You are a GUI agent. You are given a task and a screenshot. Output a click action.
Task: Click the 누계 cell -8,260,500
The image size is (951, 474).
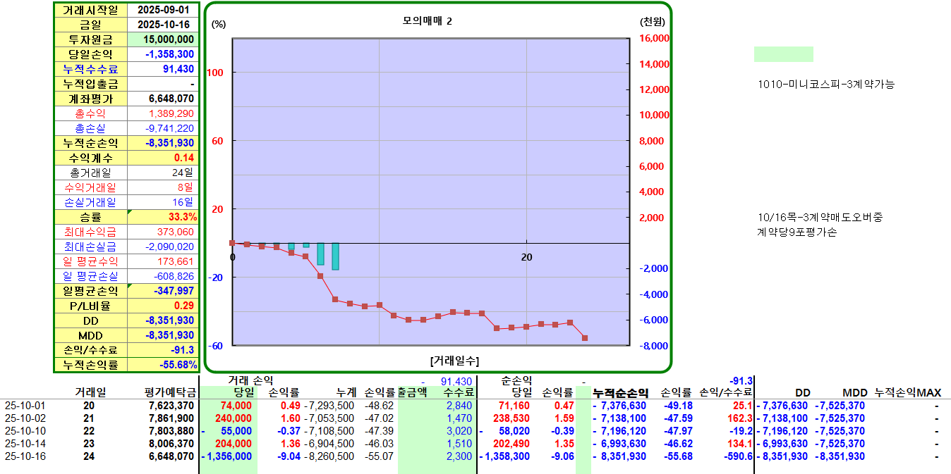pyautogui.click(x=329, y=456)
